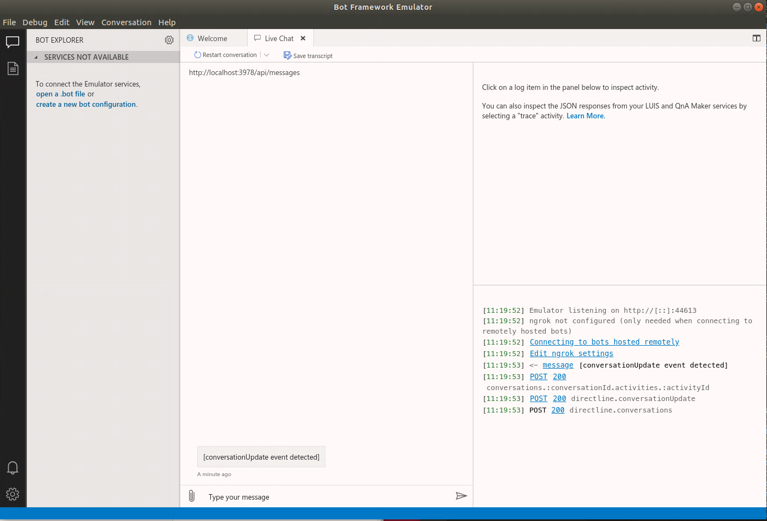Open the Resources document icon in sidebar
Screen dimensions: 767x521
click(x=13, y=68)
